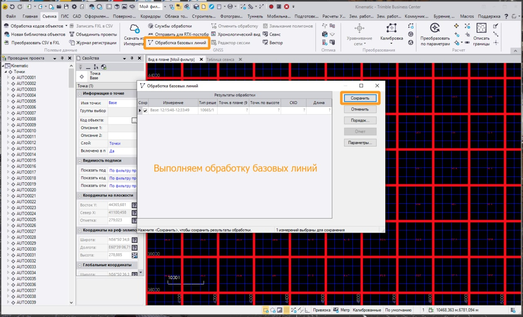Toggle the save checkbox for Base measurement

(145, 110)
